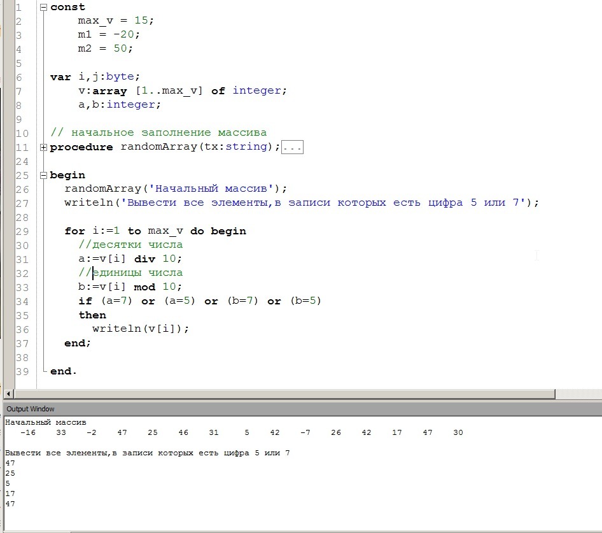Collapse the const block fold marker
This screenshot has height=533, width=602.
point(43,7)
